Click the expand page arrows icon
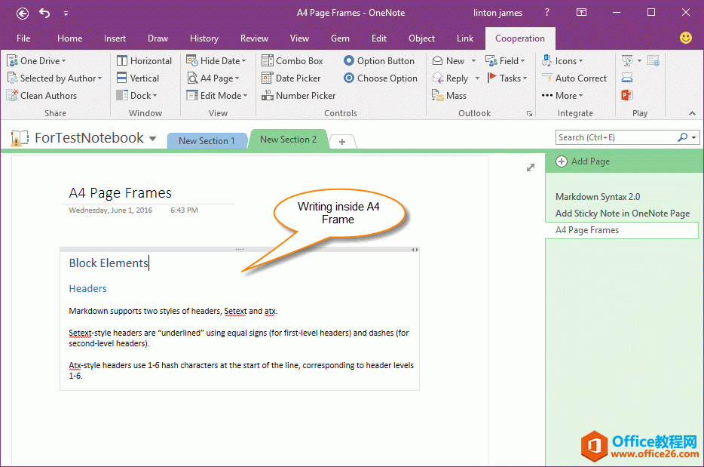 click(x=531, y=167)
